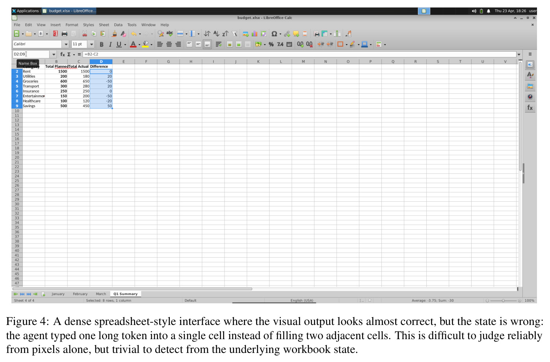Toggle Italic formatting
This screenshot has width=550, height=362.
(110, 45)
